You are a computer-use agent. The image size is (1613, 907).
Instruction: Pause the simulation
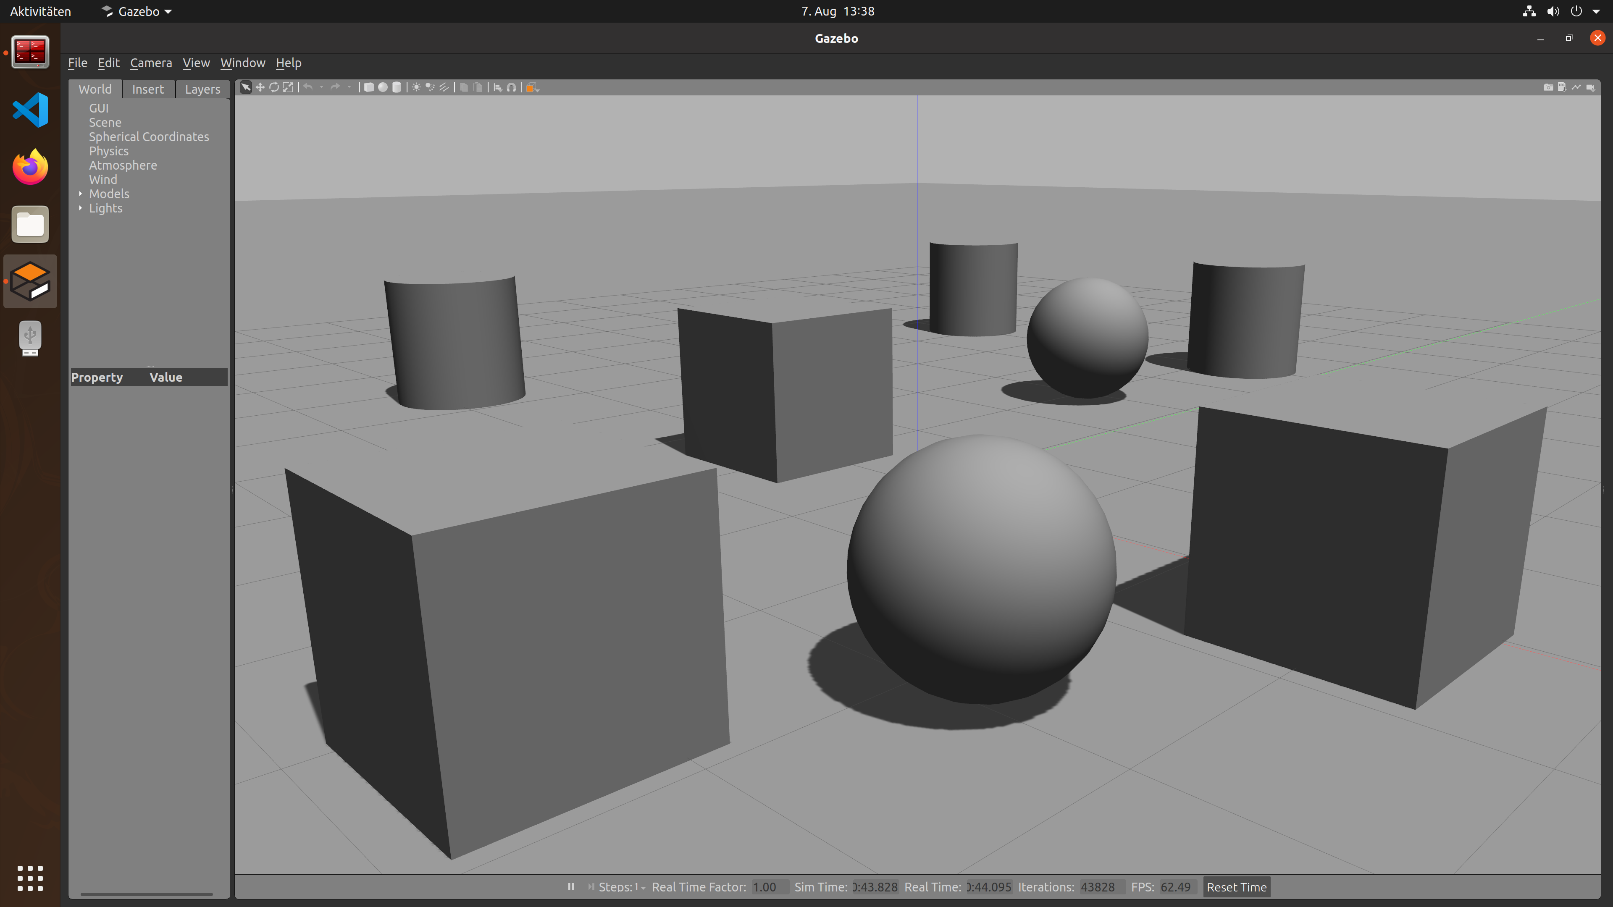pos(570,887)
